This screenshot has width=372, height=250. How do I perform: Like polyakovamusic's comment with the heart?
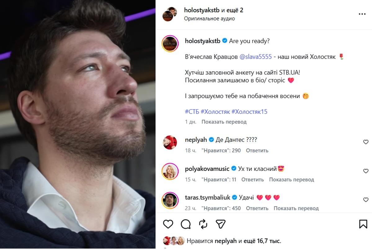pyautogui.click(x=366, y=171)
